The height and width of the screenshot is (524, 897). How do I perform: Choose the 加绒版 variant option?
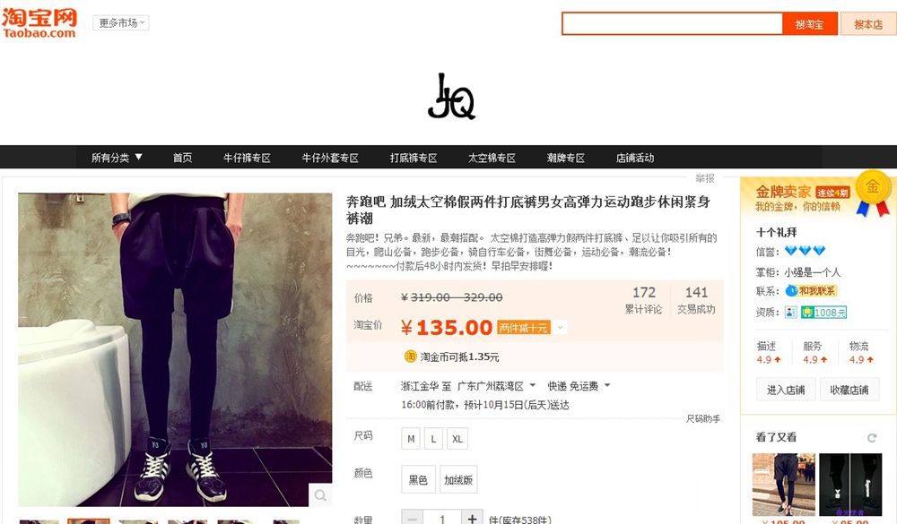pos(458,479)
